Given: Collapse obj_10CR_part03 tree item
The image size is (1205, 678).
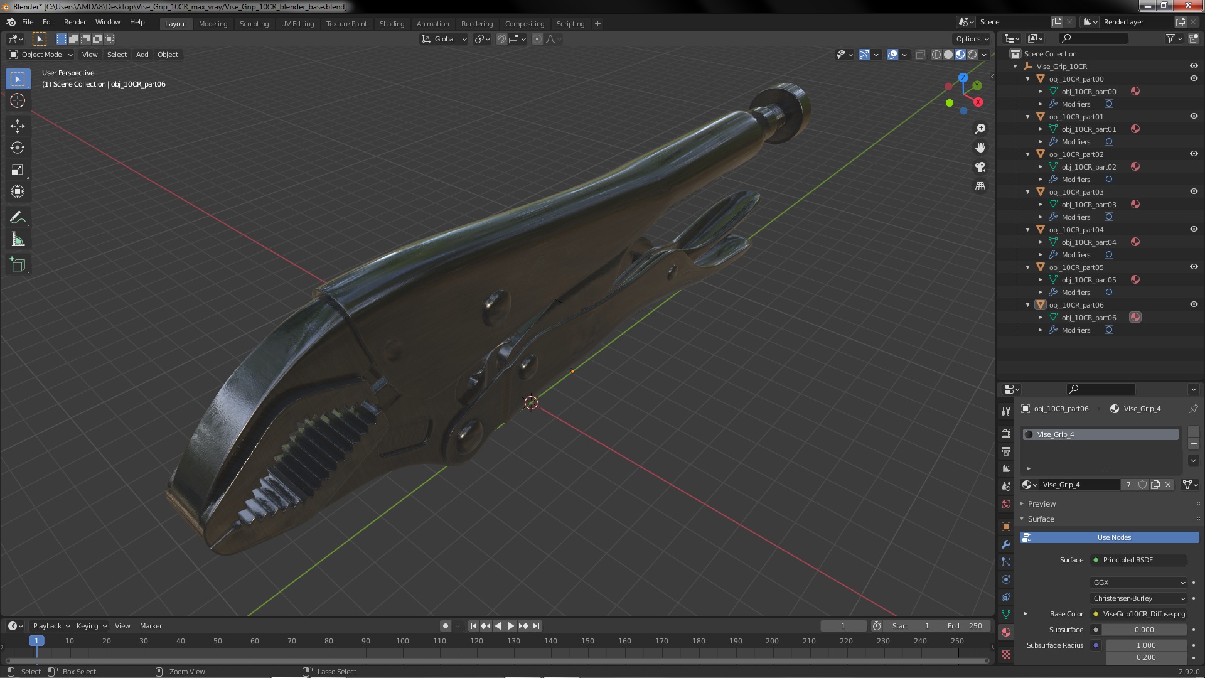Looking at the screenshot, I should click(x=1028, y=192).
